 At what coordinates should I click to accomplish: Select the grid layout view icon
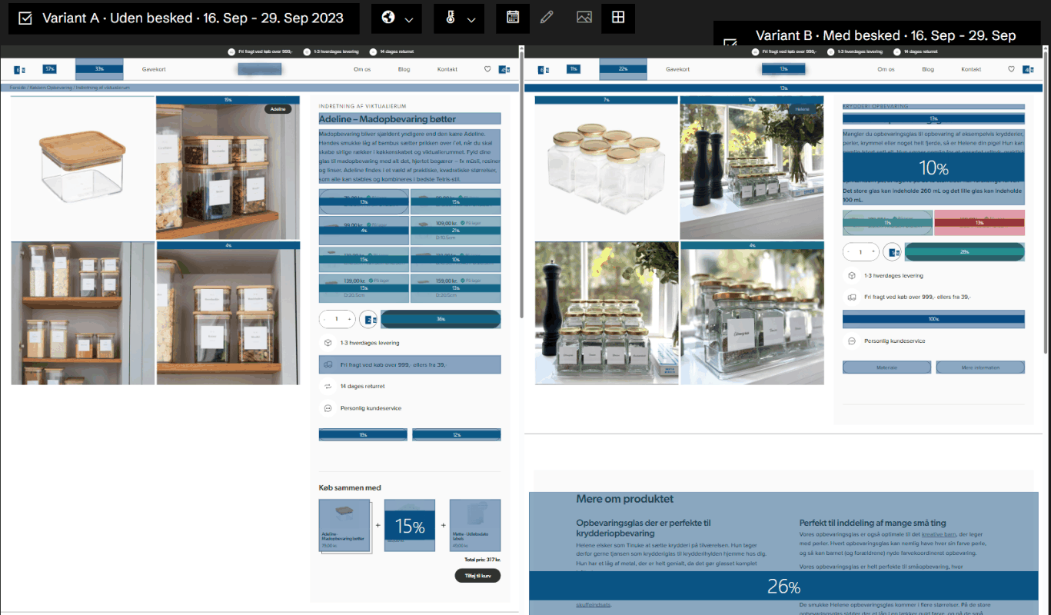tap(618, 18)
